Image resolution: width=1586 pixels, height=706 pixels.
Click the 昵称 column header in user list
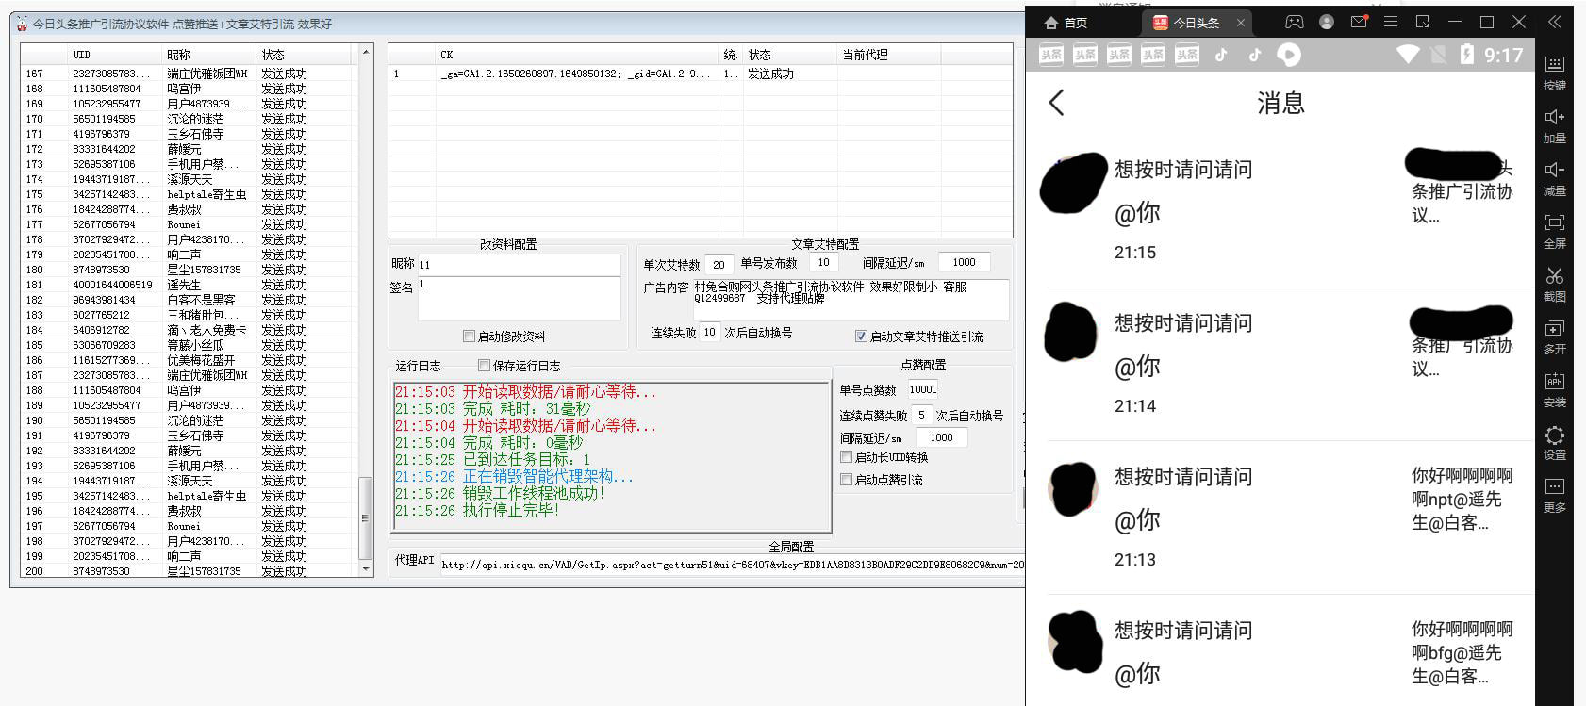[x=209, y=55]
